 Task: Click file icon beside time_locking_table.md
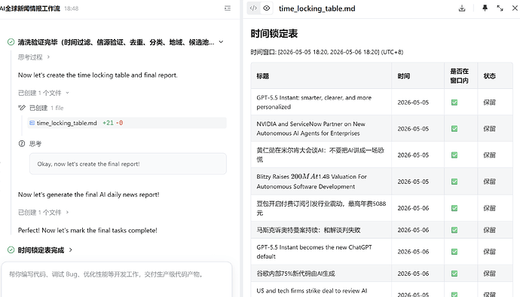pos(32,123)
